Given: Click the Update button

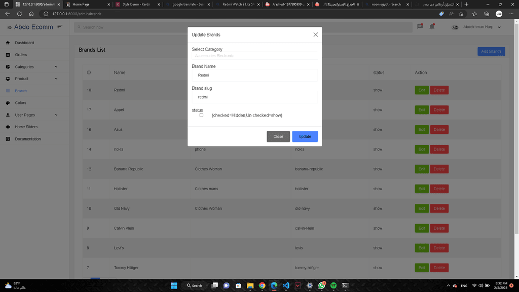Looking at the screenshot, I should [x=305, y=136].
